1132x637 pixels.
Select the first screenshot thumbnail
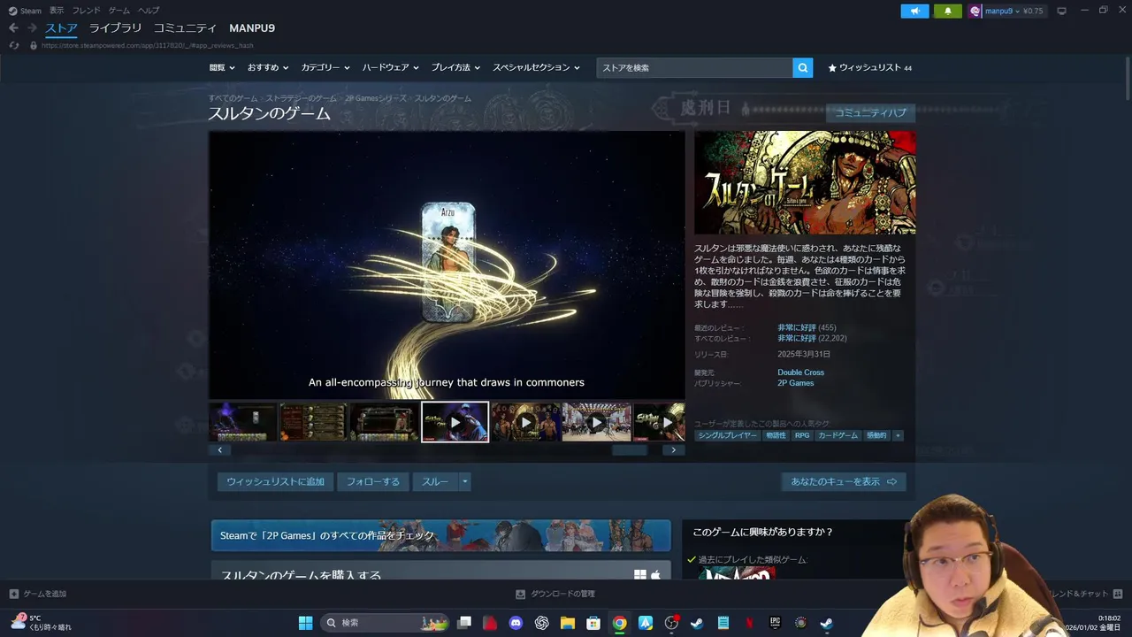242,422
